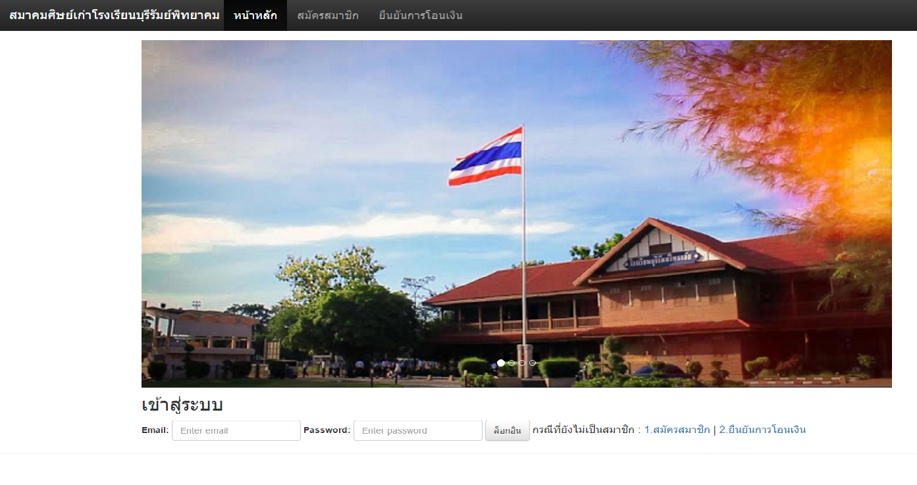Follow the 2.ยืนยันการโอนเงิน link beside login
The image size is (917, 485).
pos(762,430)
